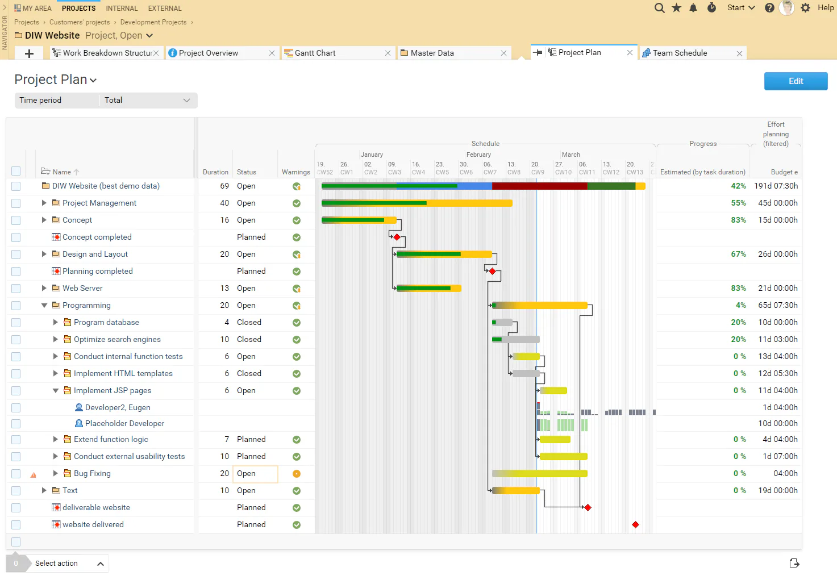Viewport: 837px width, 580px height.
Task: Expand the Project Management tree node
Action: [x=44, y=203]
